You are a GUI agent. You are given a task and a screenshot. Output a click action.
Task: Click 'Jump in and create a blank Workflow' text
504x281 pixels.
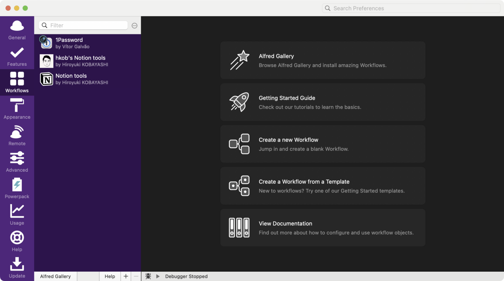pos(304,149)
